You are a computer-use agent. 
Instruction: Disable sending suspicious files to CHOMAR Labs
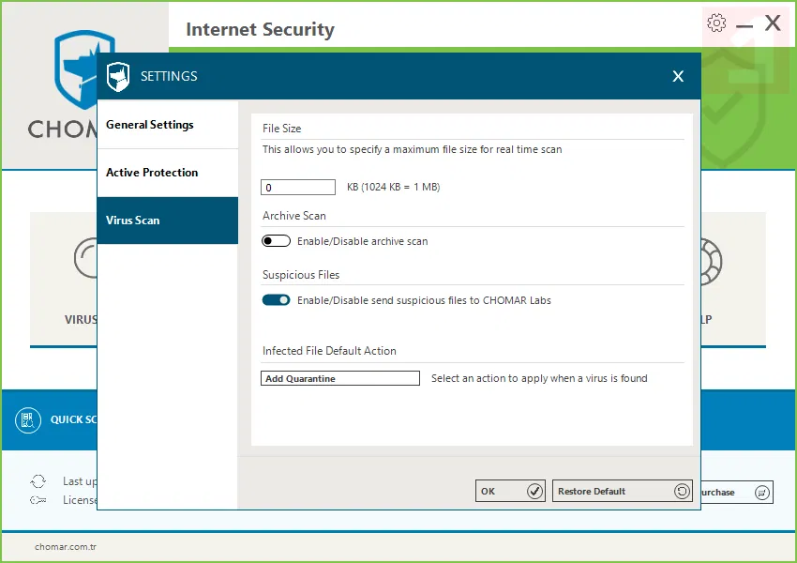coord(277,300)
